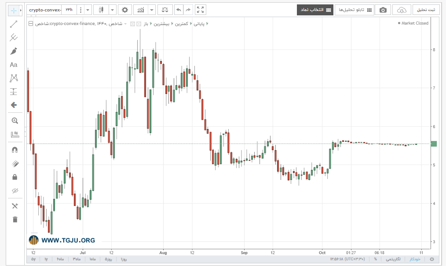
Task: Select the 1y time range
Action: point(46,259)
